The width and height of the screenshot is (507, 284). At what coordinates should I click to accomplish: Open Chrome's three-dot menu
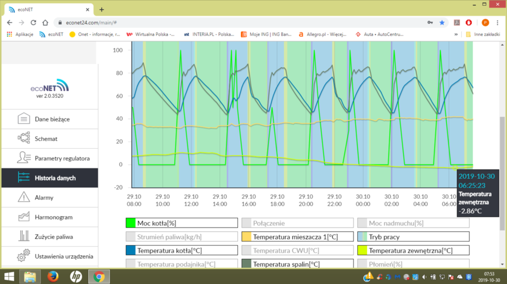pos(498,23)
